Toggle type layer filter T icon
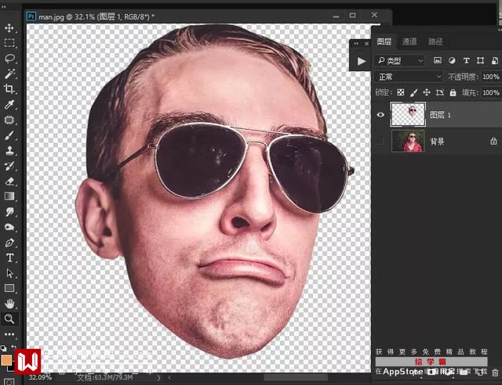Screen dimensions: 502x385 point(466,60)
